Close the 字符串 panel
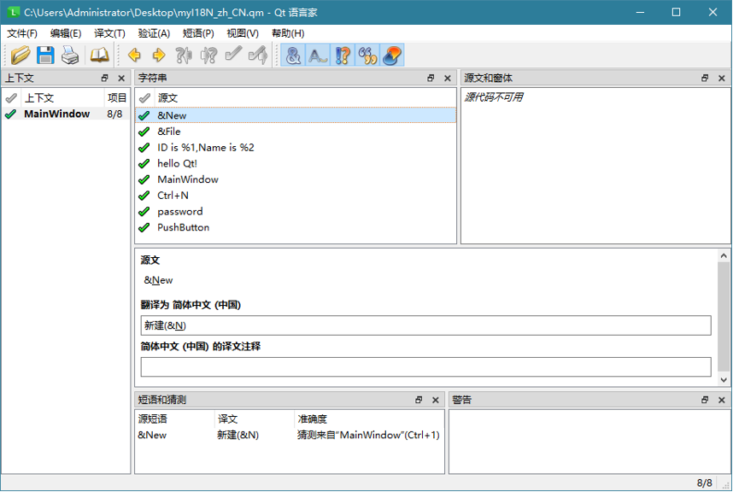733x492 pixels. pos(448,78)
